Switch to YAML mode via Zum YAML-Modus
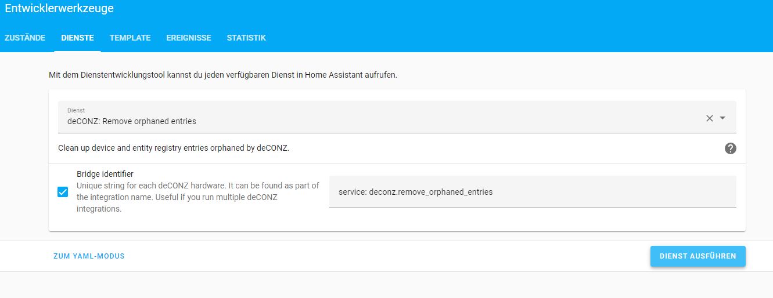The image size is (773, 298). [89, 256]
